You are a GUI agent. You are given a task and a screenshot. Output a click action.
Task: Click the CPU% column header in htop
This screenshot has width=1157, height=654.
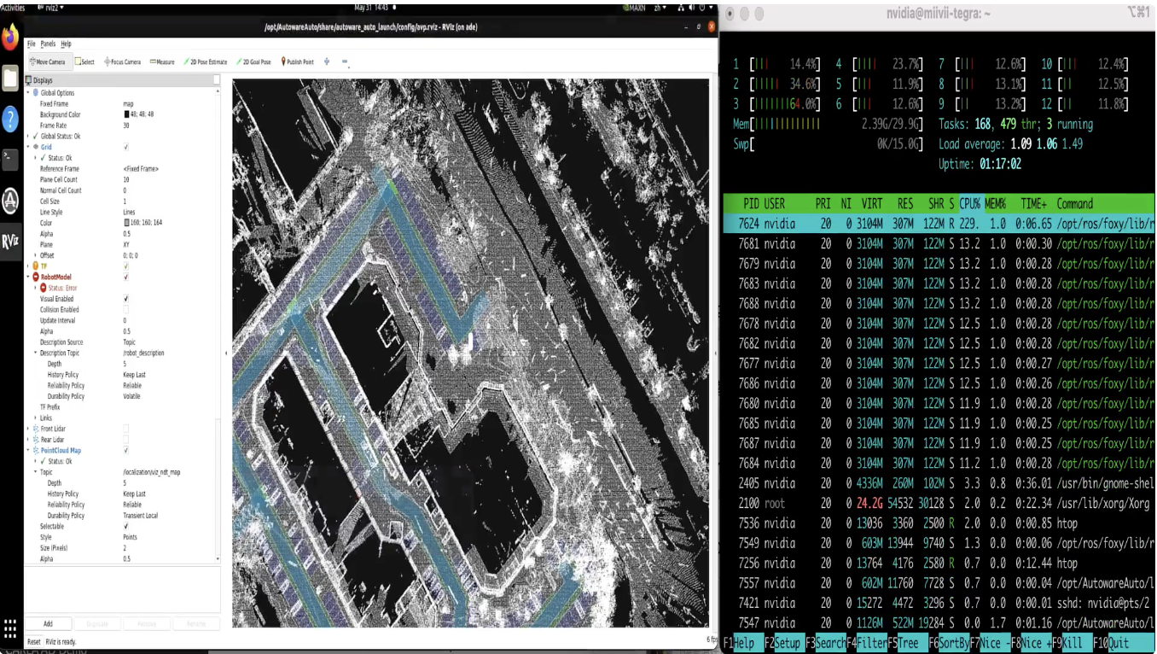click(970, 204)
